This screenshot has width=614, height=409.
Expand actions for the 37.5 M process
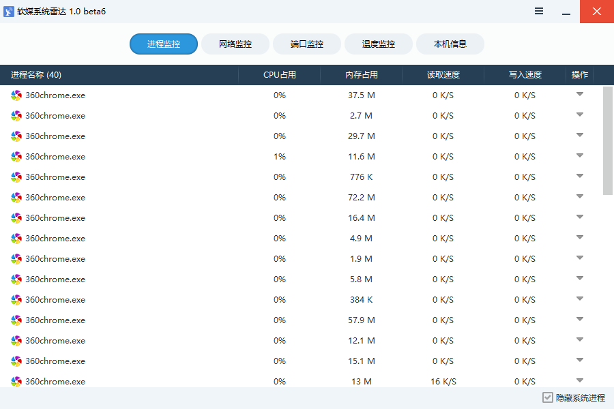[580, 94]
